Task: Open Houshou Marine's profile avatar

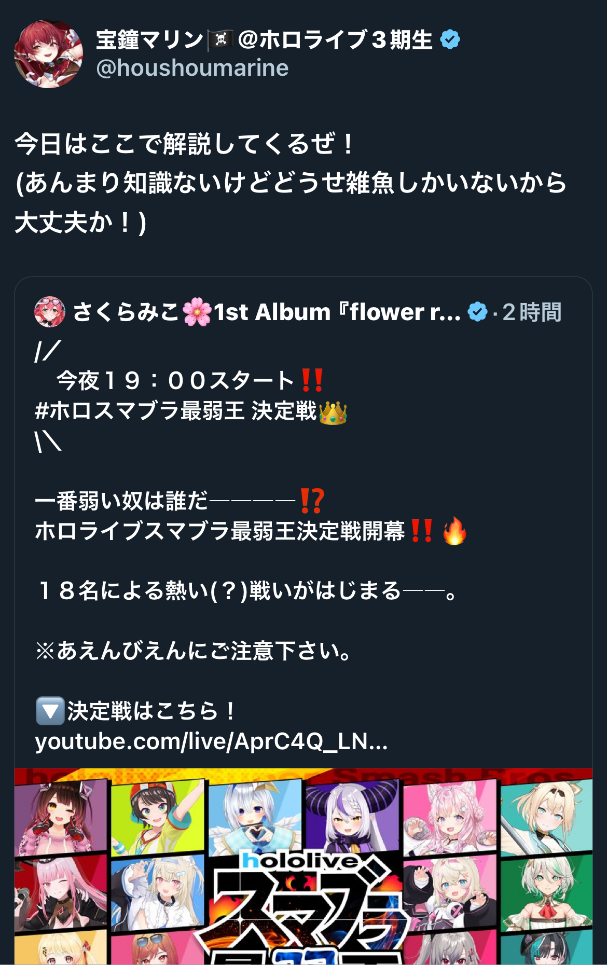Action: pos(48,54)
